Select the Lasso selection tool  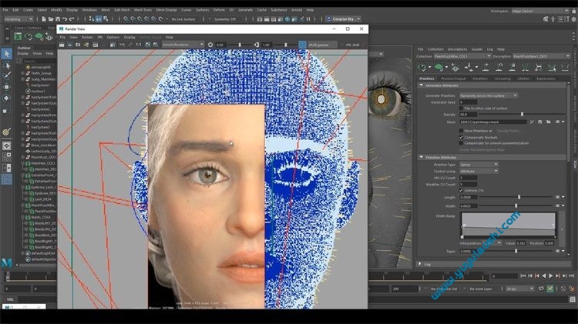click(x=7, y=65)
